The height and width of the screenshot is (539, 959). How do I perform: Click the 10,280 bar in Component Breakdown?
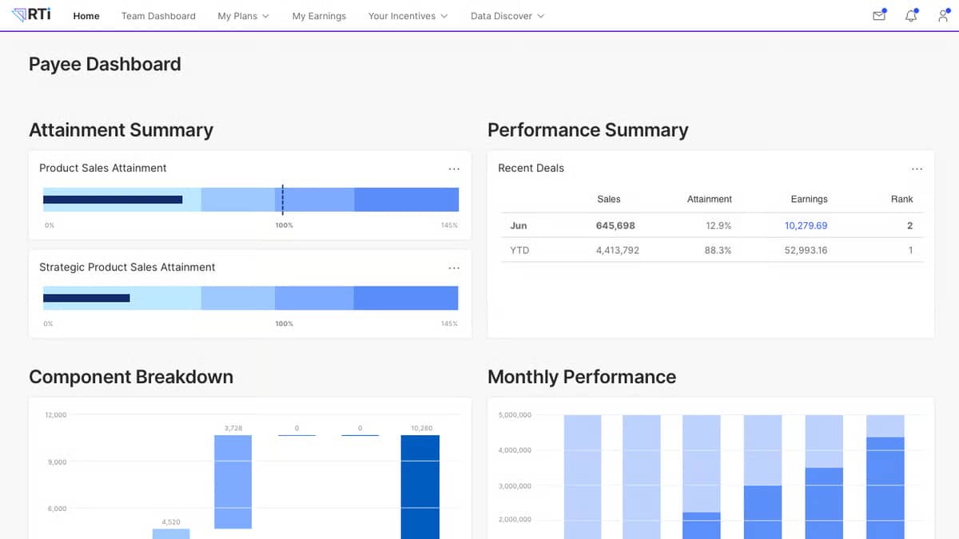[420, 487]
